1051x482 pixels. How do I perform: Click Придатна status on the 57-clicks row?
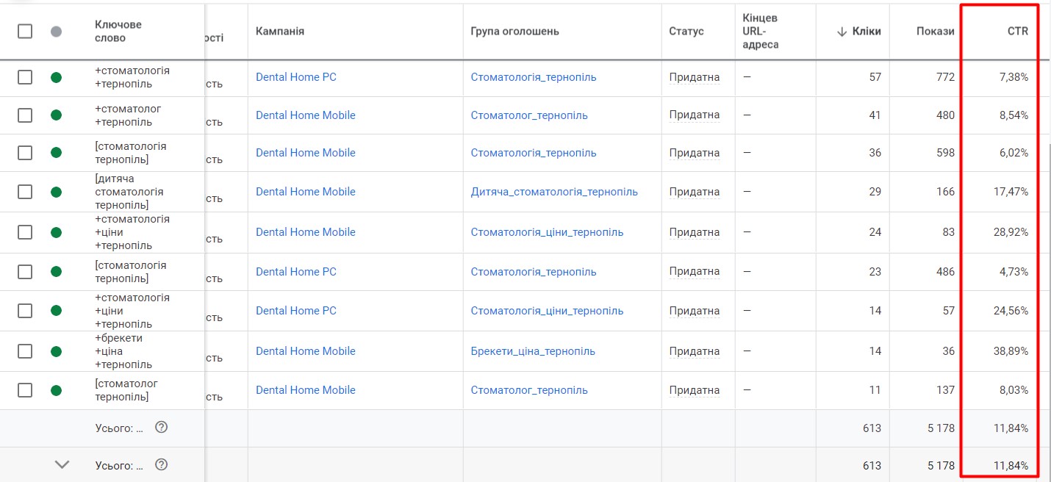(x=695, y=77)
